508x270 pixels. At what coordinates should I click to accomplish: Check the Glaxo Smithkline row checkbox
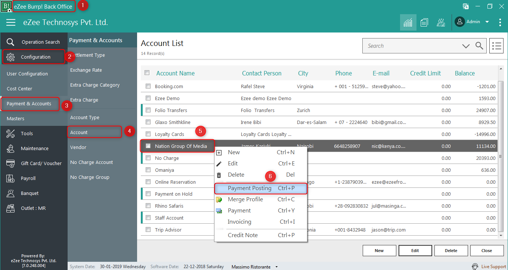[x=148, y=122]
